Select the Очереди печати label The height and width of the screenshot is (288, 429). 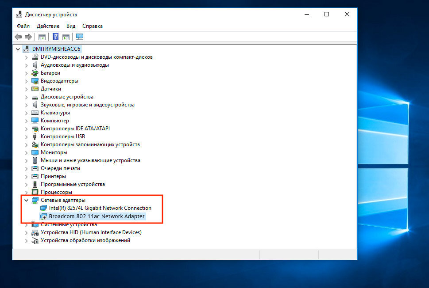pyautogui.click(x=61, y=168)
